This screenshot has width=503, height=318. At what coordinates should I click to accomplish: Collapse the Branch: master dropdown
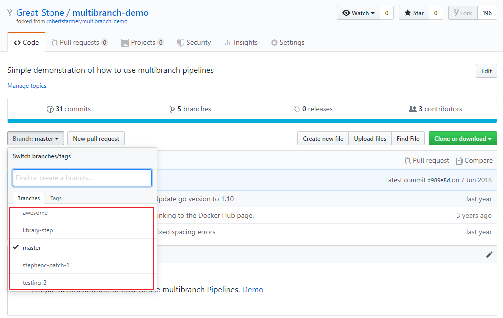pyautogui.click(x=36, y=139)
